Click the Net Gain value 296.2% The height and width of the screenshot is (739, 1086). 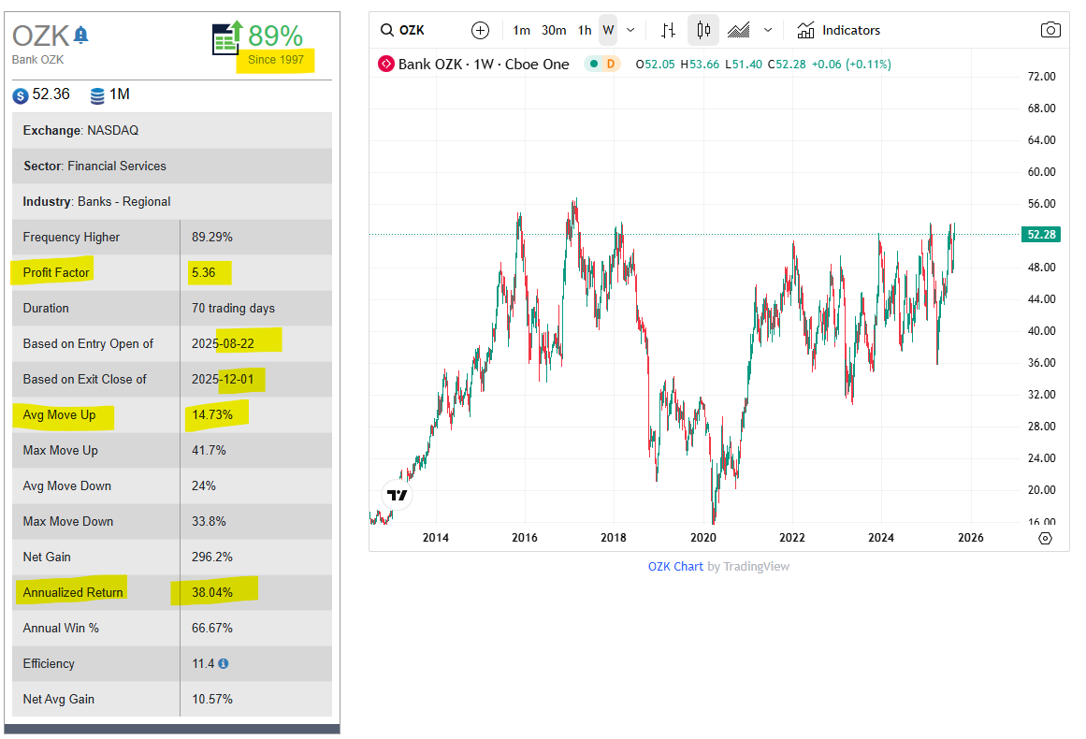click(212, 557)
